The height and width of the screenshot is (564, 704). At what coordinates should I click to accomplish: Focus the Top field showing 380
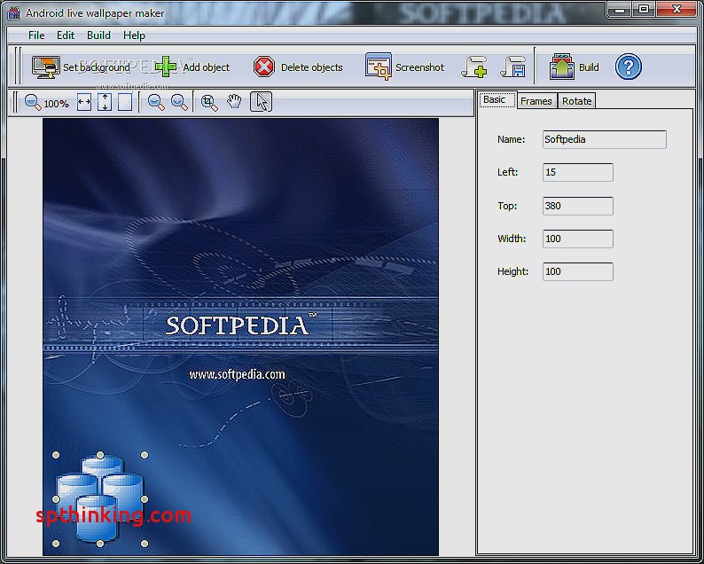coord(578,206)
